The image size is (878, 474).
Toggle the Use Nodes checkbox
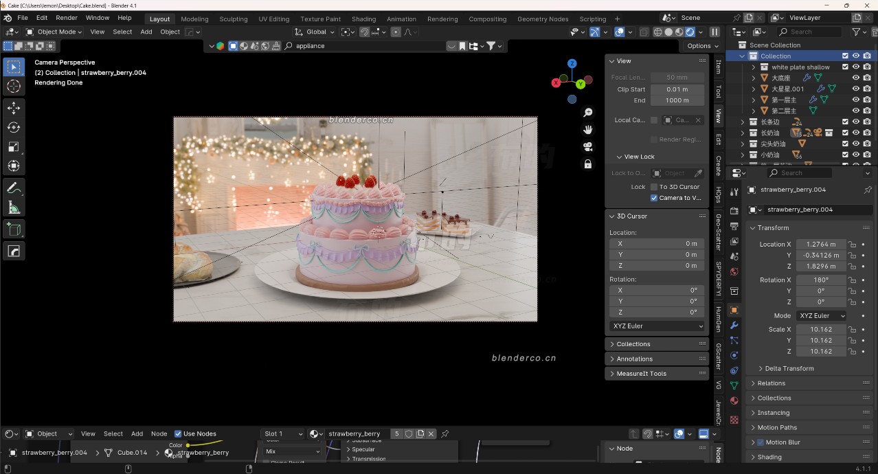pos(178,434)
